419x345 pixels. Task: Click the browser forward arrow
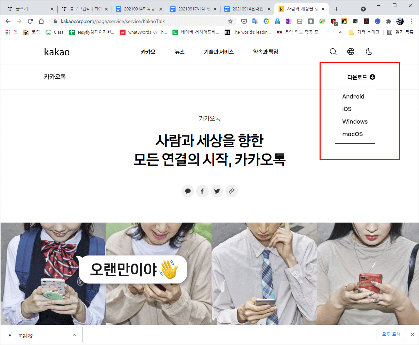(19, 21)
